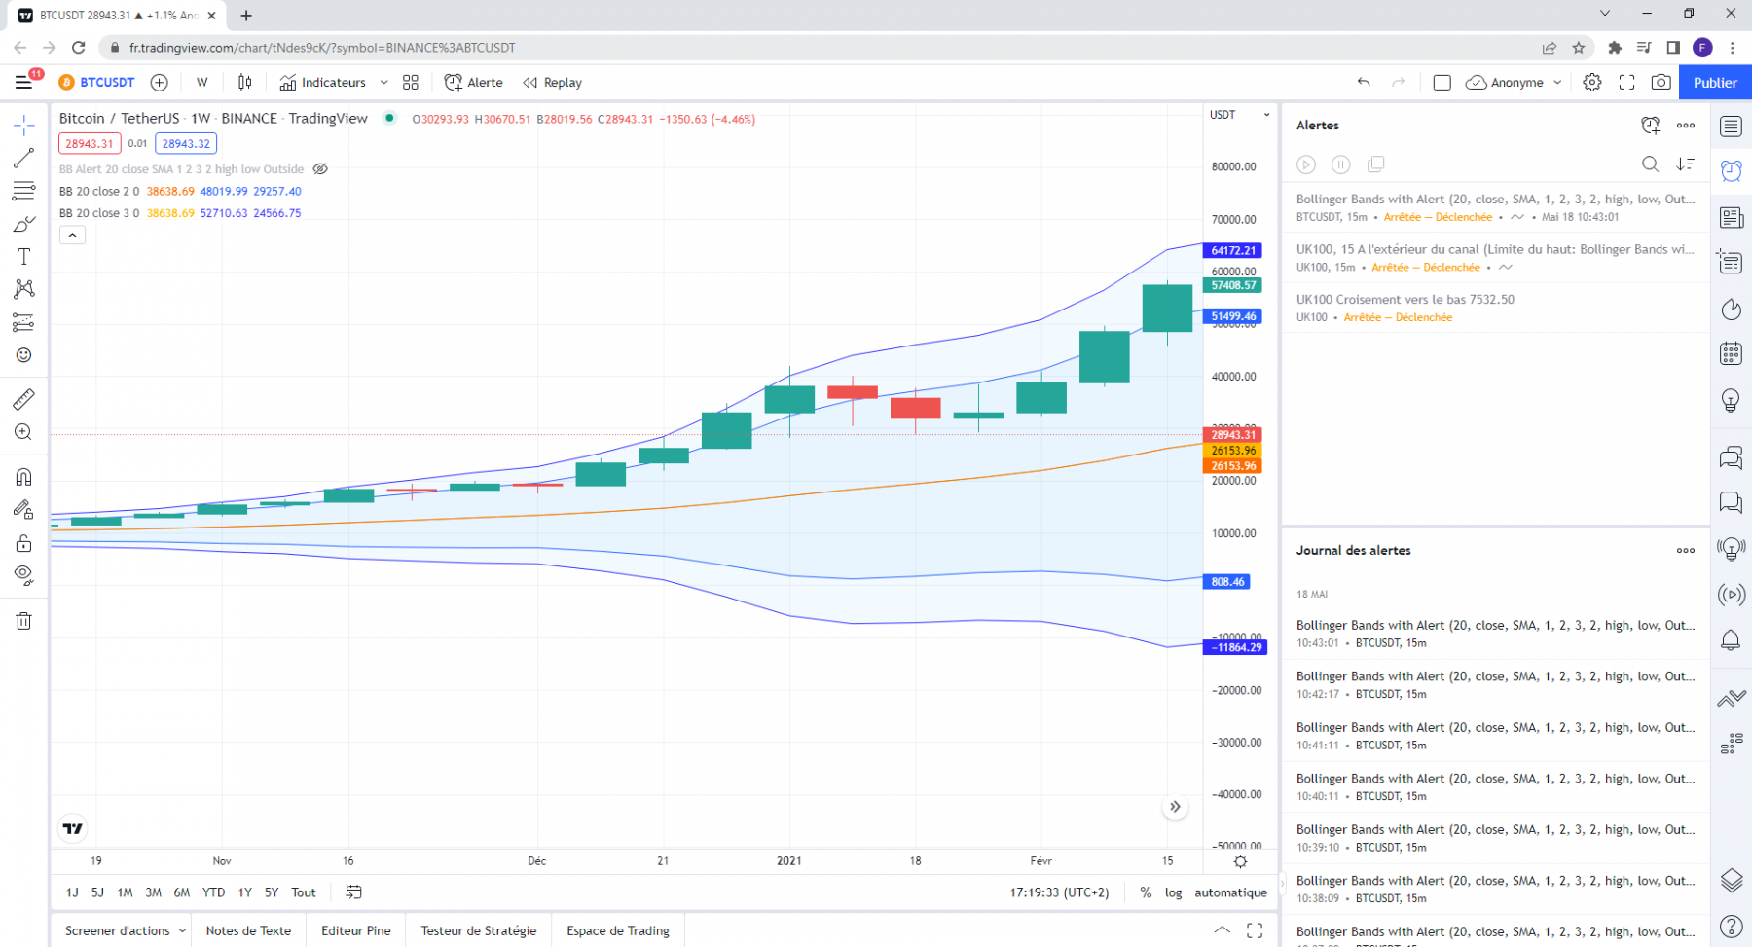The width and height of the screenshot is (1752, 947).
Task: Open the main hamburger menu
Action: click(24, 83)
